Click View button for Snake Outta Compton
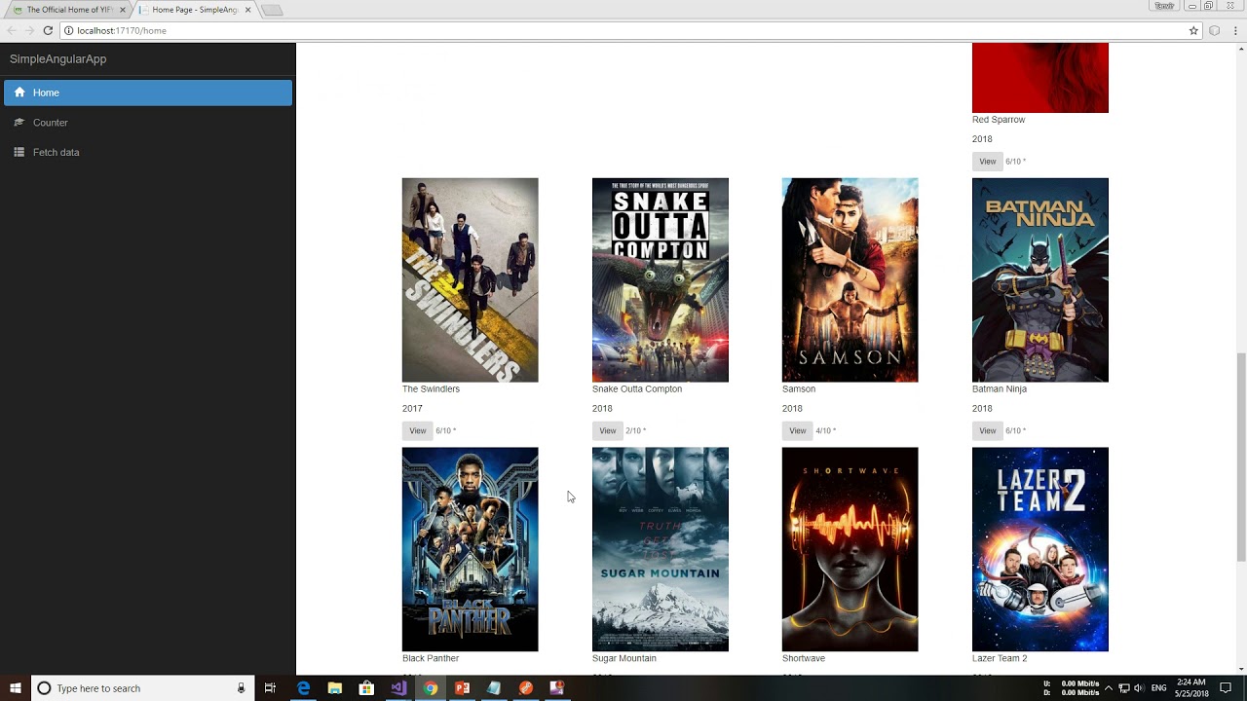The image size is (1247, 701). click(x=607, y=430)
